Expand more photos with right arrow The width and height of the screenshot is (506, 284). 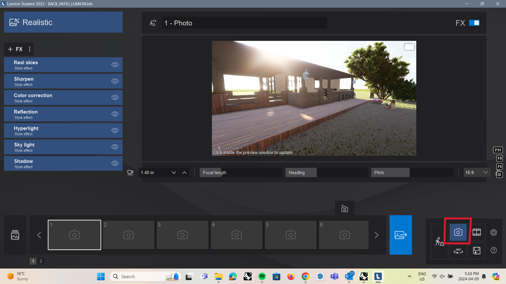[377, 235]
